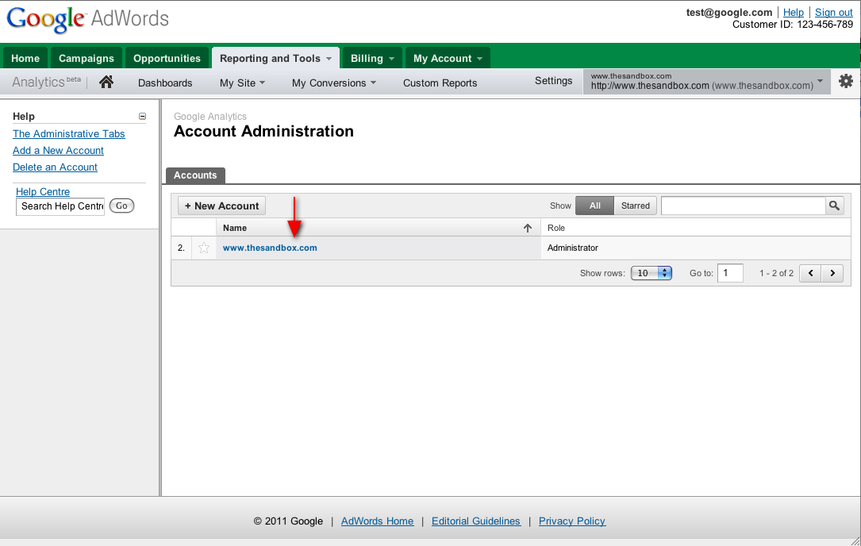
Task: Focus the accounts search box
Action: point(744,206)
